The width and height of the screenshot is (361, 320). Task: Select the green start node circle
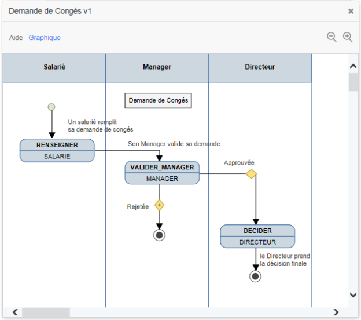pyautogui.click(x=51, y=107)
